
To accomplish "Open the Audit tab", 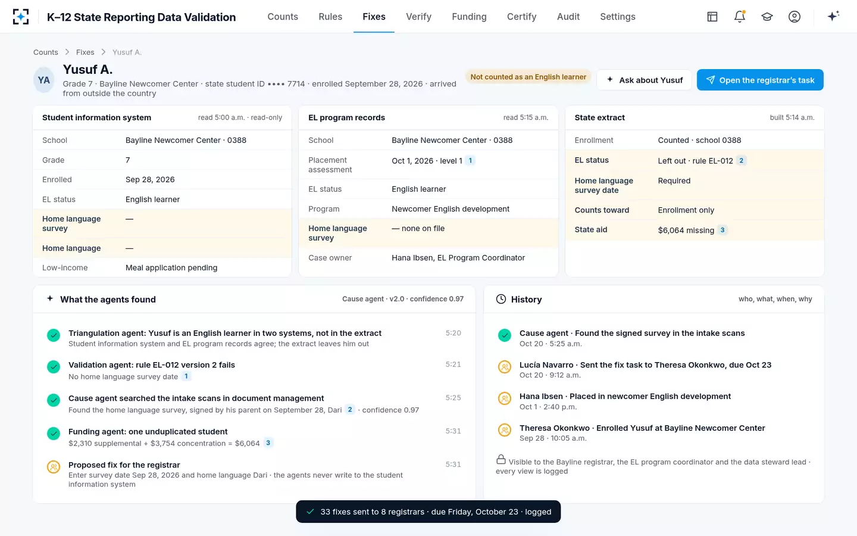I will tap(568, 17).
